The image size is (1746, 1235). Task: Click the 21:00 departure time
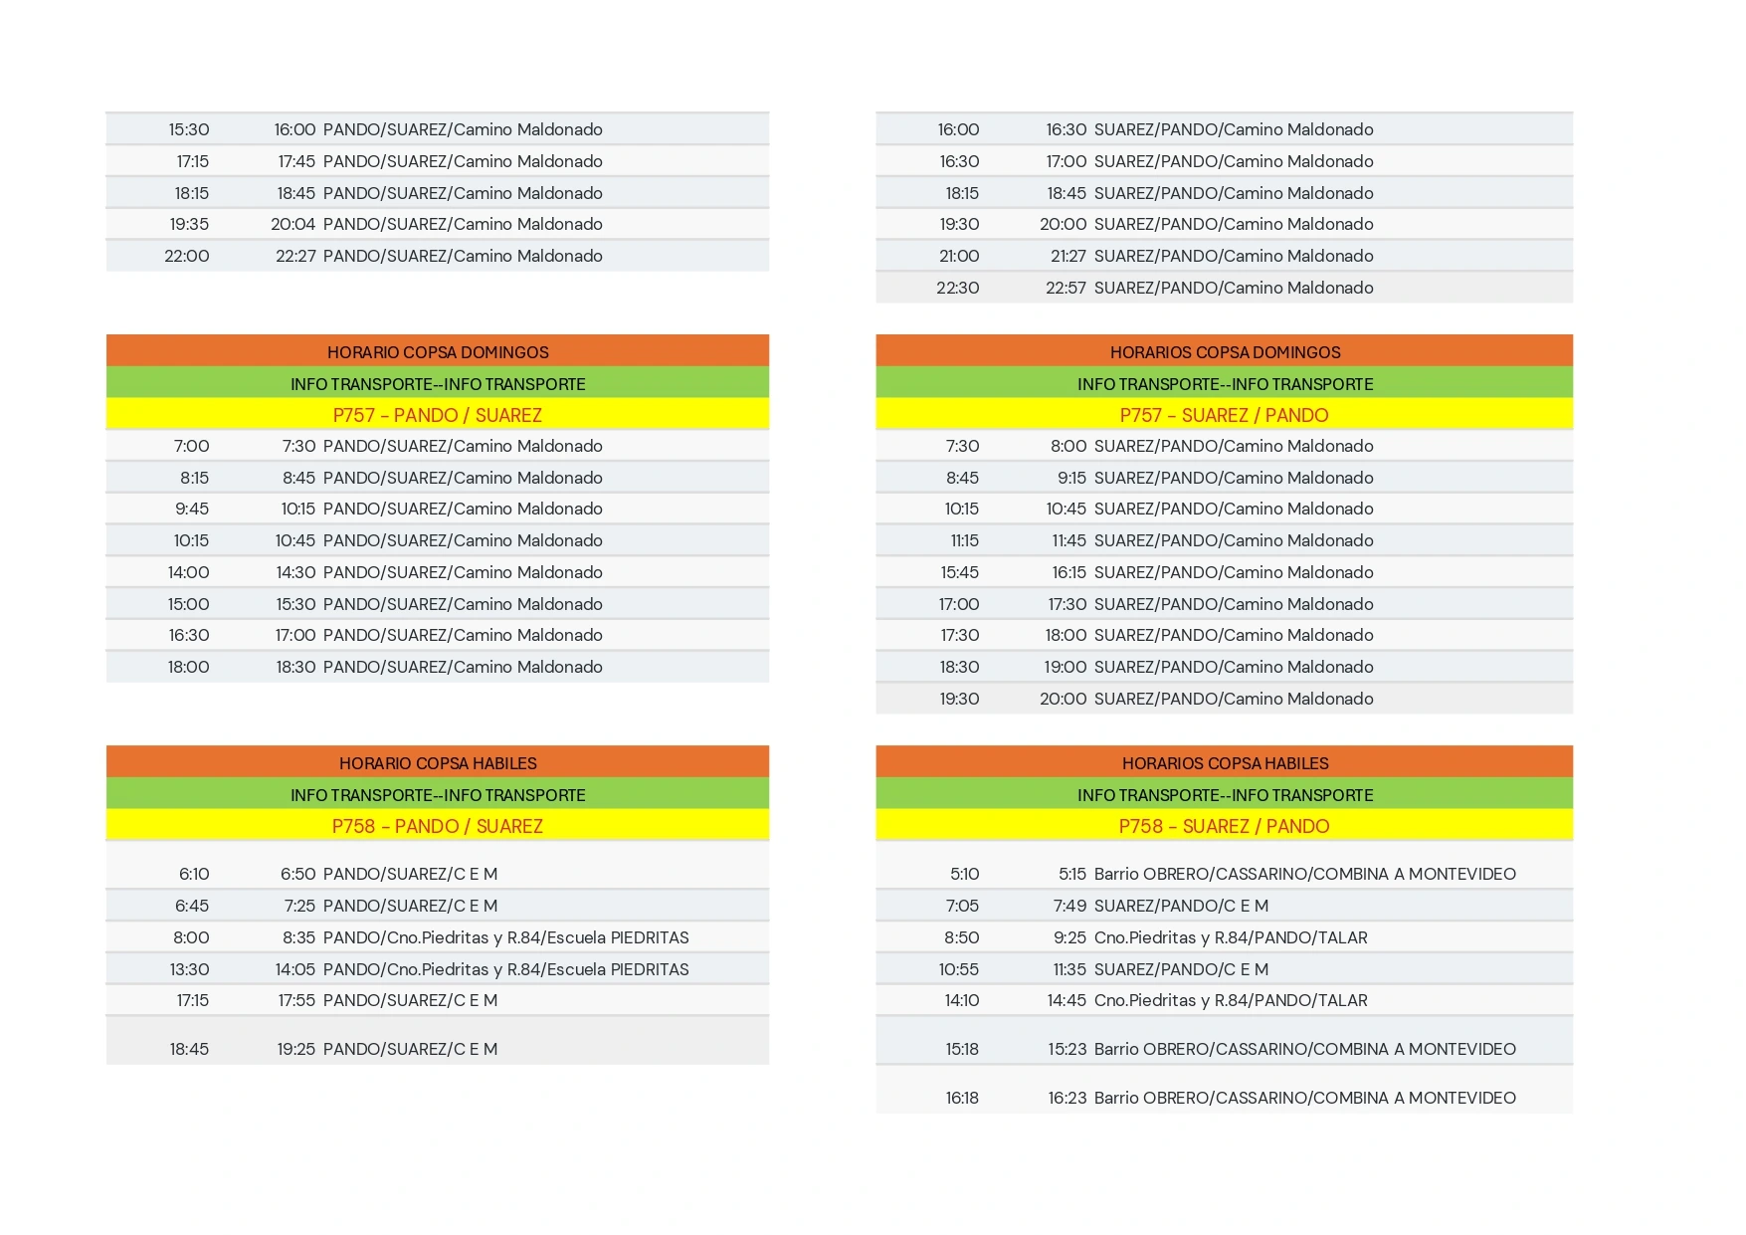tap(959, 256)
